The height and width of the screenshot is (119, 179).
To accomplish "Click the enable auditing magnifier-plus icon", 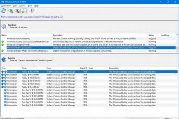I will point(11,11).
